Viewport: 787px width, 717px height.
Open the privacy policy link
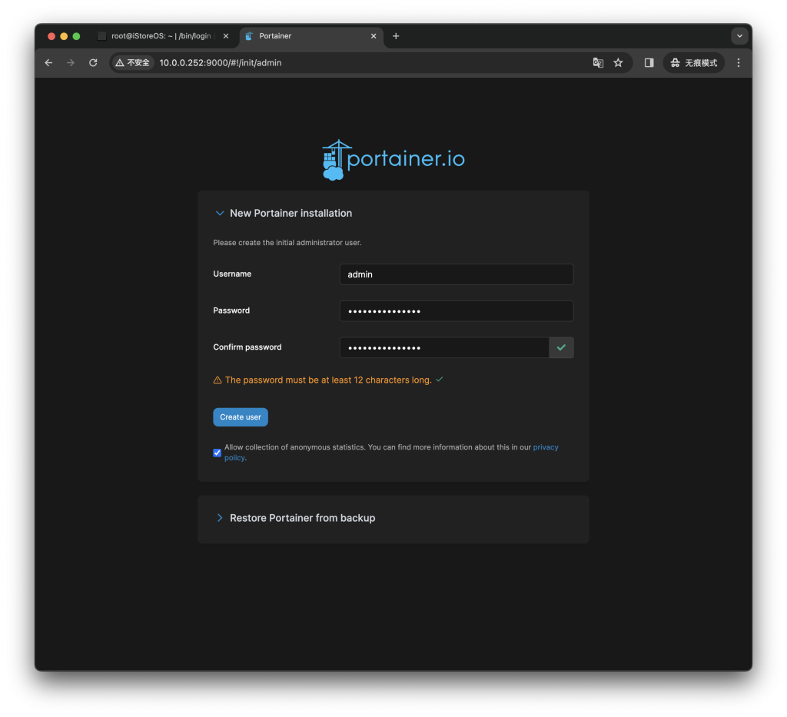(x=546, y=447)
